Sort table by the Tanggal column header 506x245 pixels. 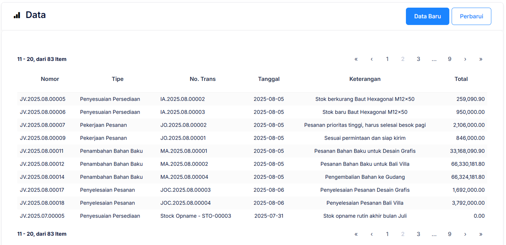click(269, 79)
